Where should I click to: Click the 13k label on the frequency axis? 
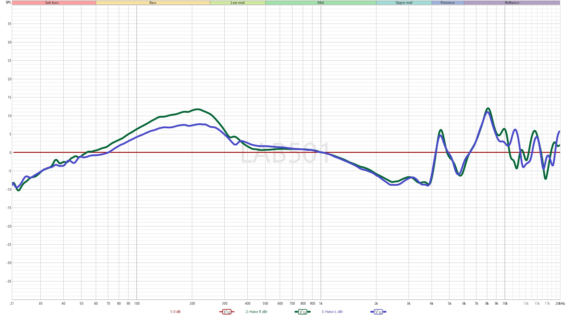pos(526,304)
